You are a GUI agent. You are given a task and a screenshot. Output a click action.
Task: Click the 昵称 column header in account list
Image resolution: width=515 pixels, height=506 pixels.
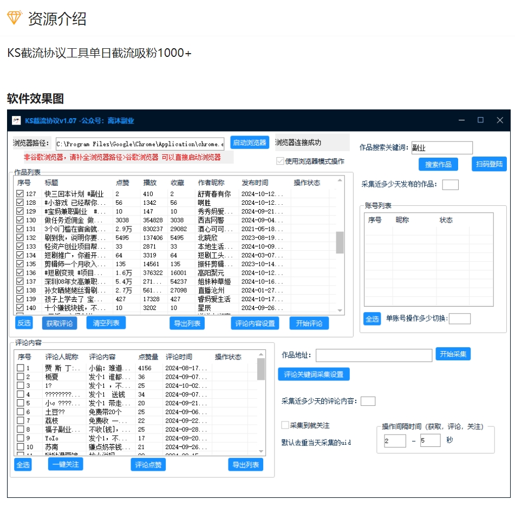(402, 220)
